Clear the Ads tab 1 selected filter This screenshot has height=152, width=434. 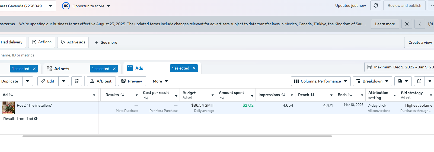(194, 68)
